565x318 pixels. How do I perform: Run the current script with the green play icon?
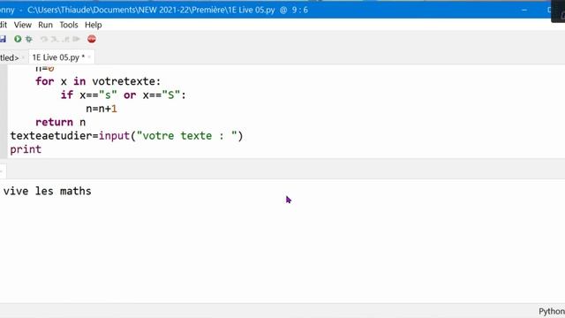point(18,39)
